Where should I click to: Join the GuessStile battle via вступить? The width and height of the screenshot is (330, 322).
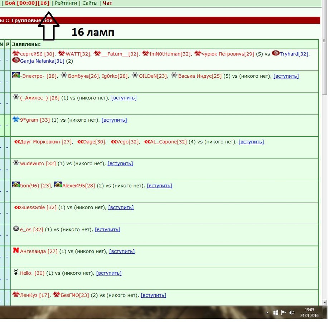coord(121,208)
